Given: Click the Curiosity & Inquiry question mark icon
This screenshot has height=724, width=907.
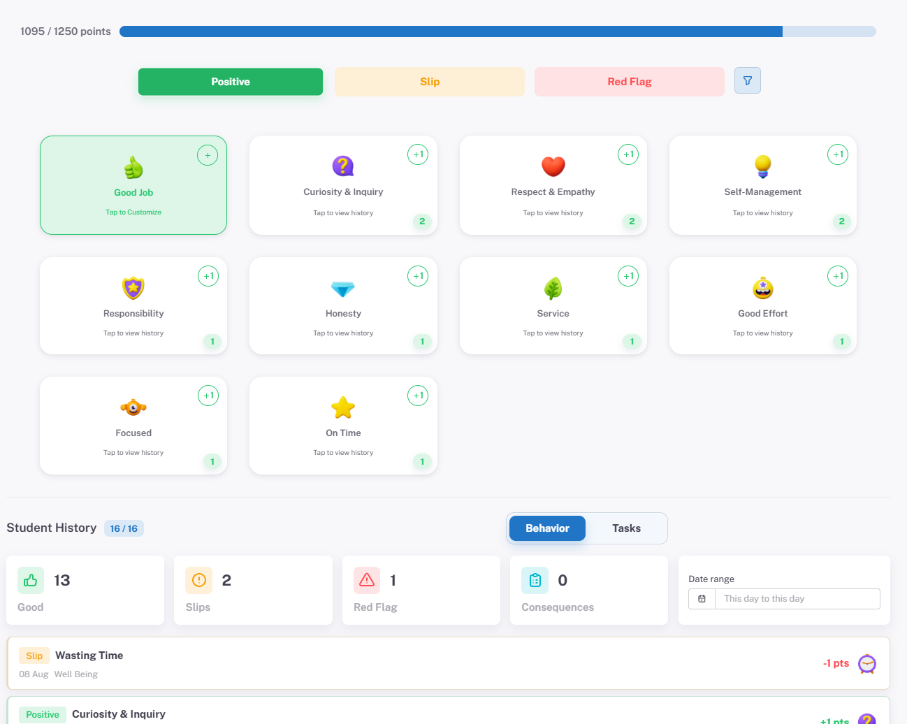Looking at the screenshot, I should coord(343,166).
